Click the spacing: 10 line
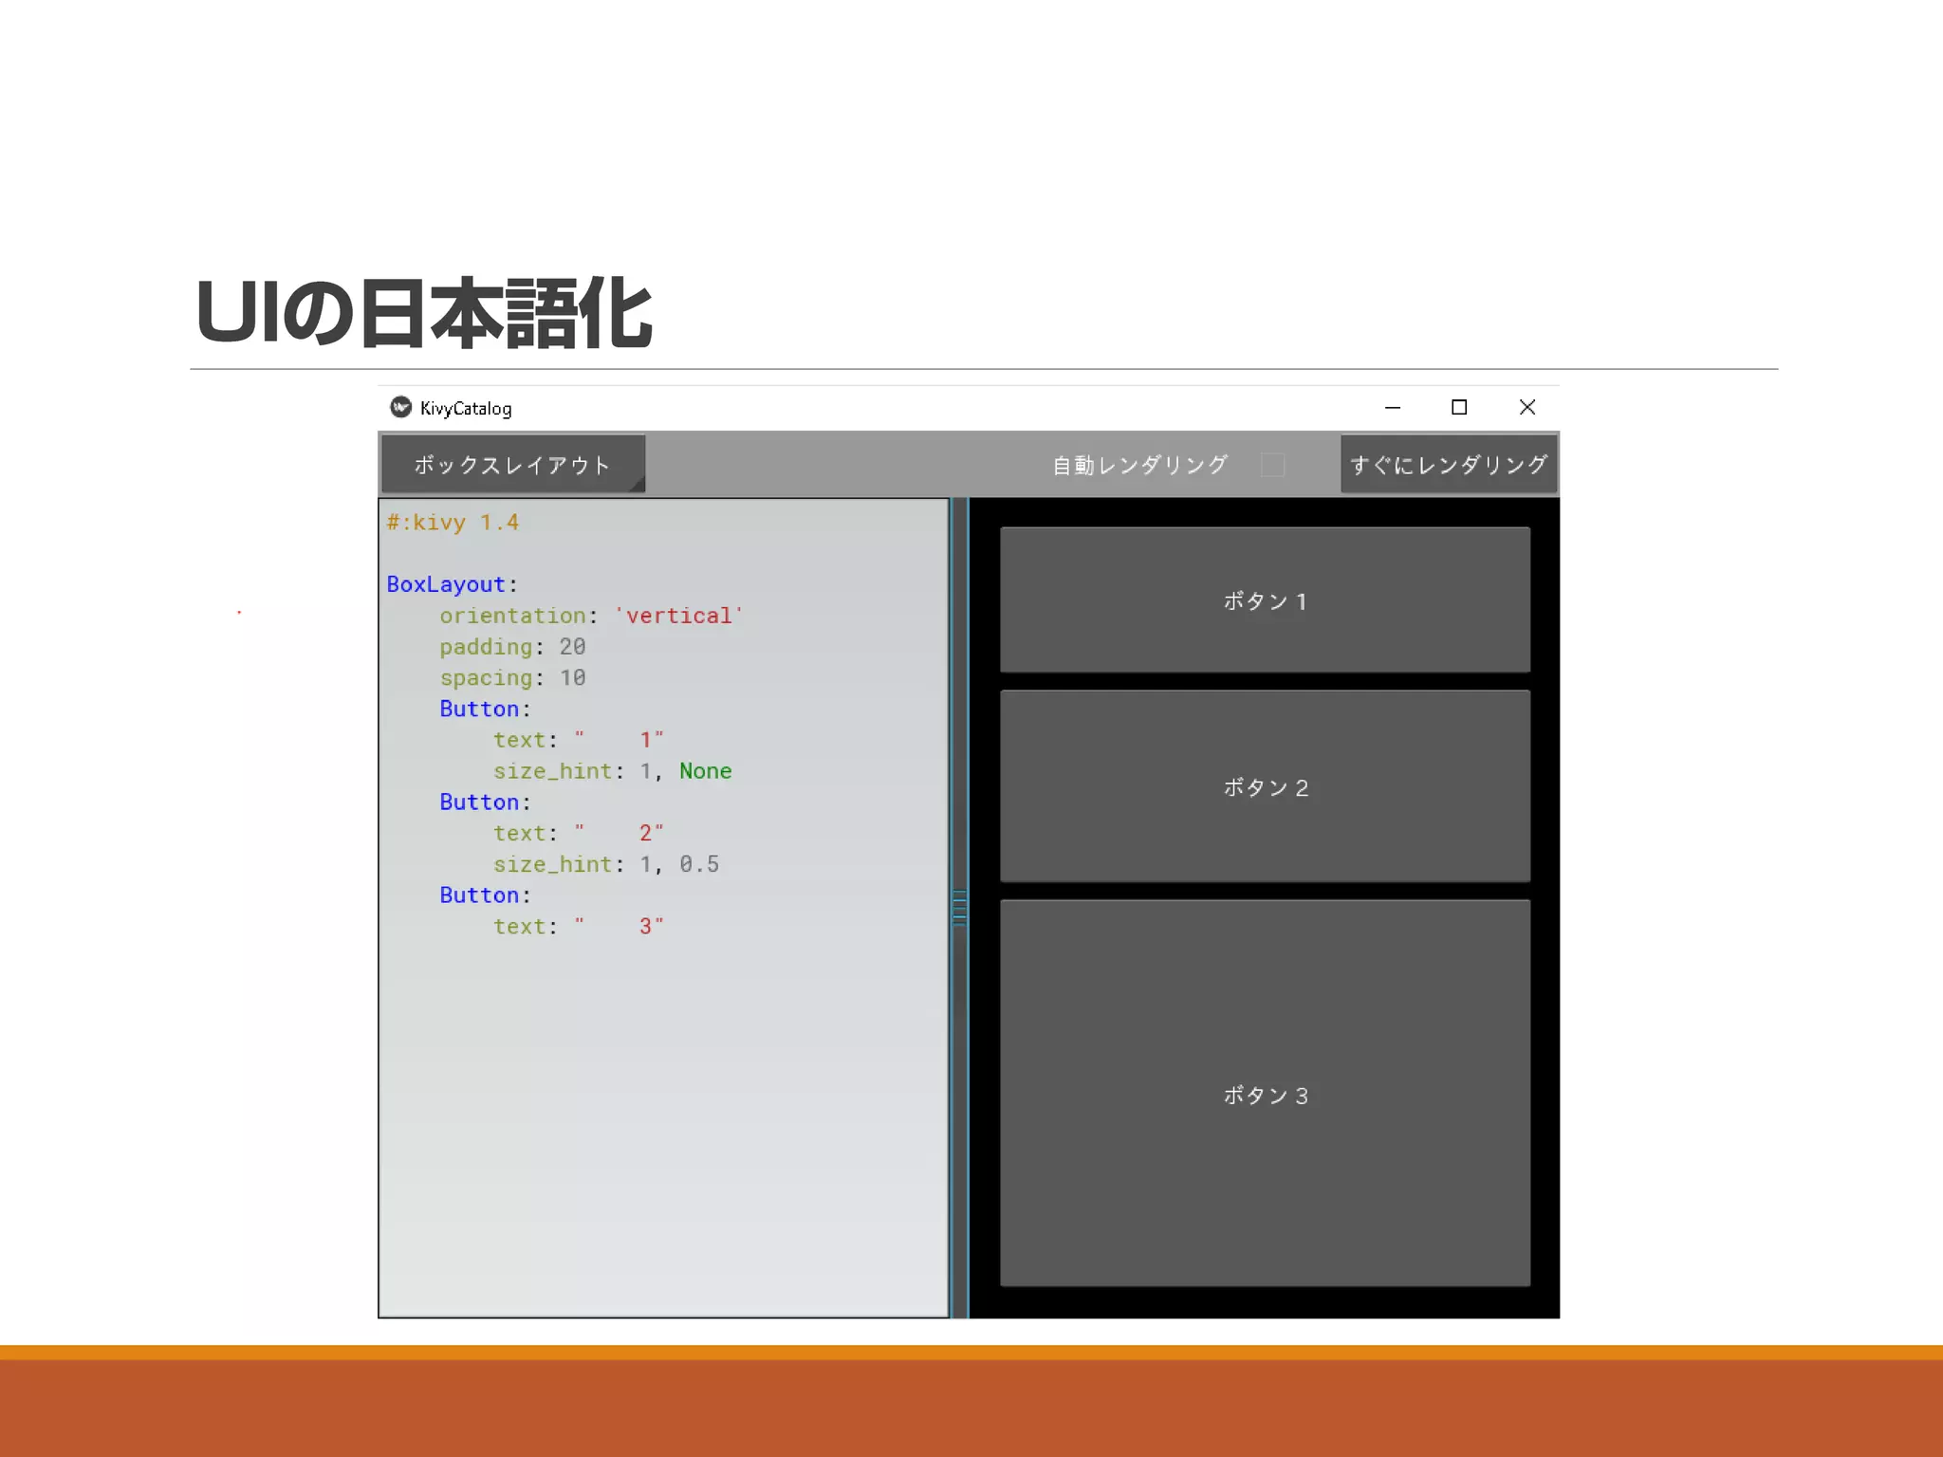 [x=512, y=678]
